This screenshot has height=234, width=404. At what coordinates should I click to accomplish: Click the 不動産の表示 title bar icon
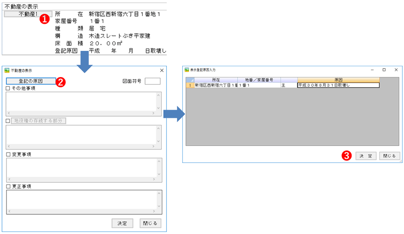[6, 70]
